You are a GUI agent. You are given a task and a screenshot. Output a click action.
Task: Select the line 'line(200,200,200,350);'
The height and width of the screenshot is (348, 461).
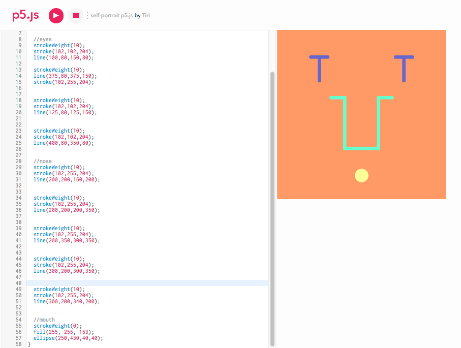coord(67,210)
